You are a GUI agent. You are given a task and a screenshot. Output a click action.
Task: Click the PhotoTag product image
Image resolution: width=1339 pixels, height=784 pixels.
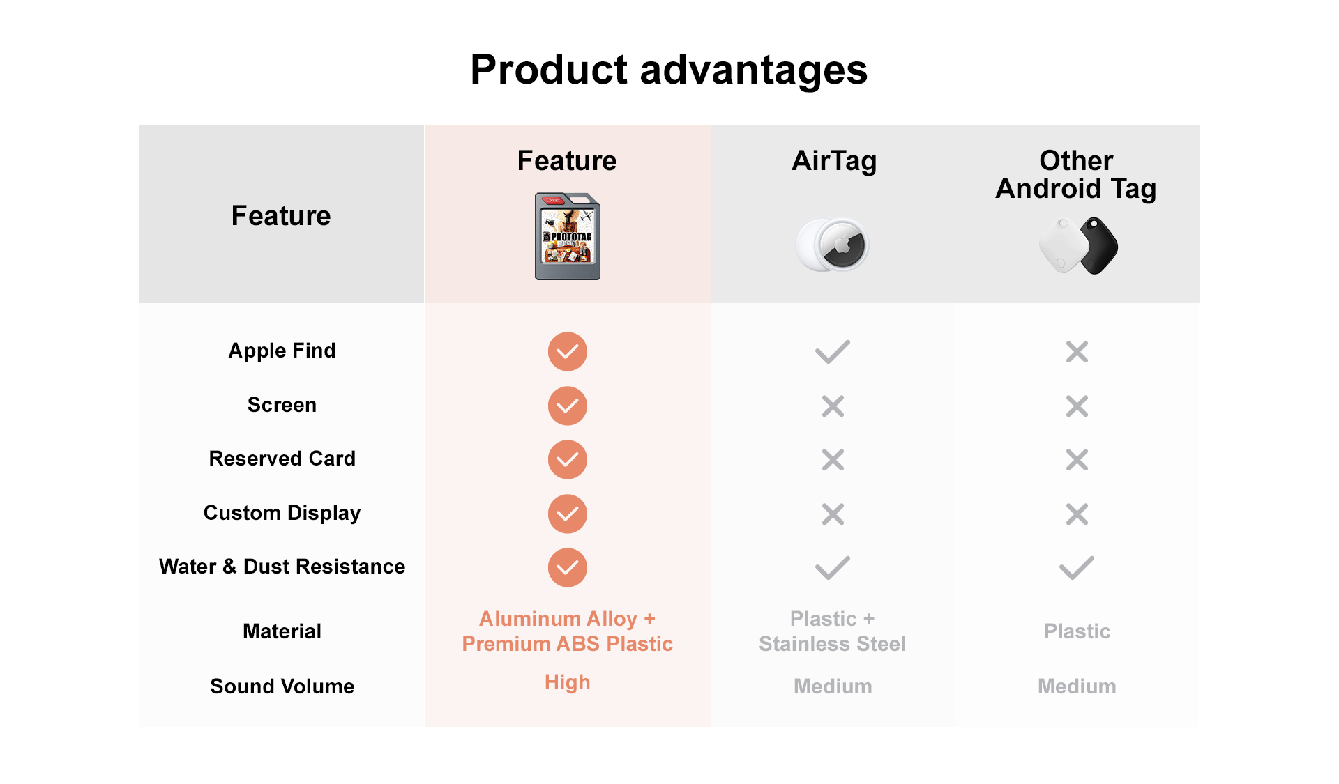(x=567, y=237)
